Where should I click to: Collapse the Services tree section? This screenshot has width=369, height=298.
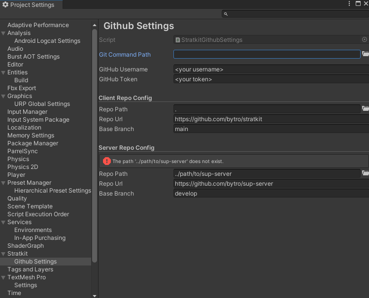(3, 222)
